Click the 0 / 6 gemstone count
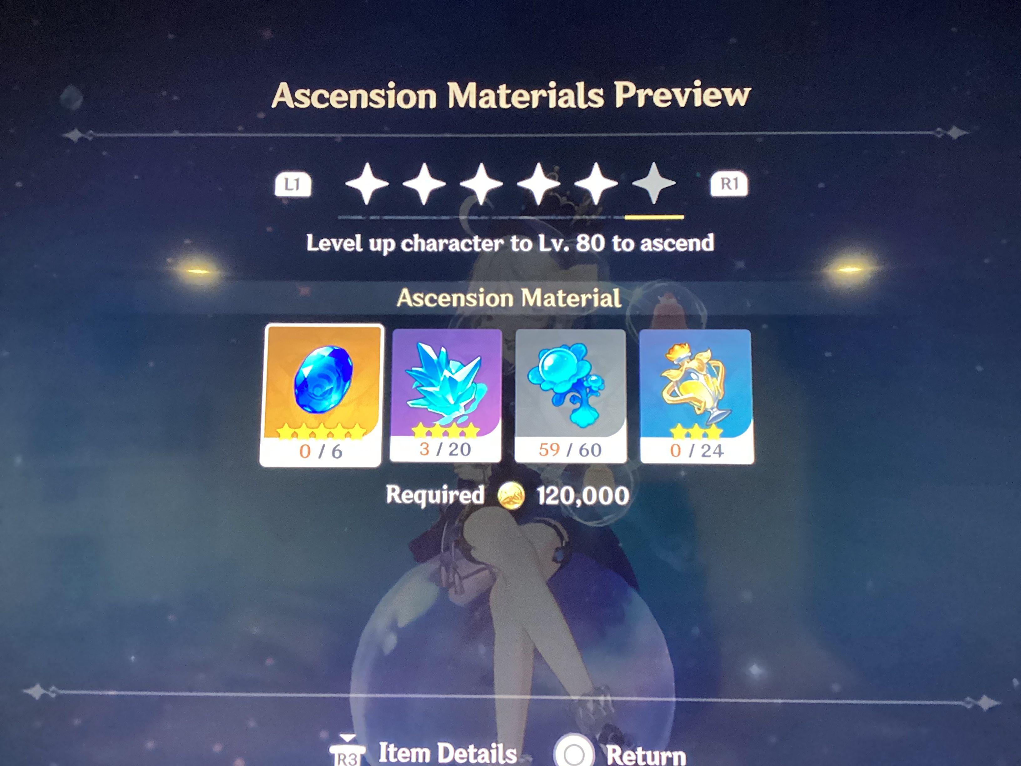 321,451
